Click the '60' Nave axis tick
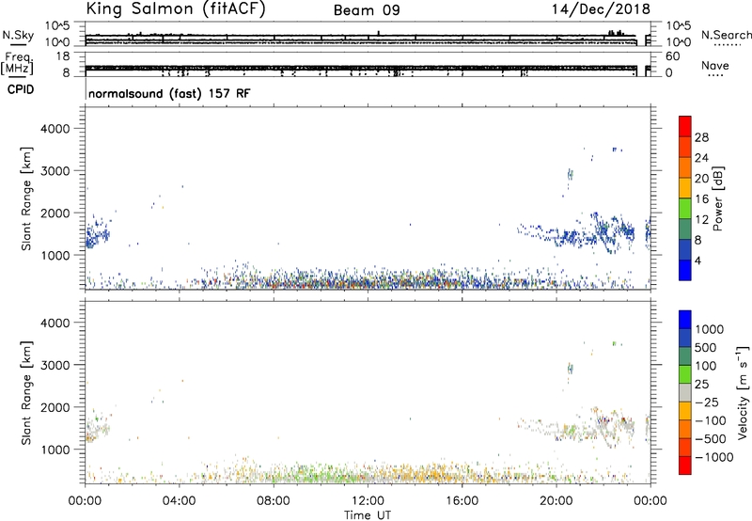752x521 pixels. pos(672,56)
